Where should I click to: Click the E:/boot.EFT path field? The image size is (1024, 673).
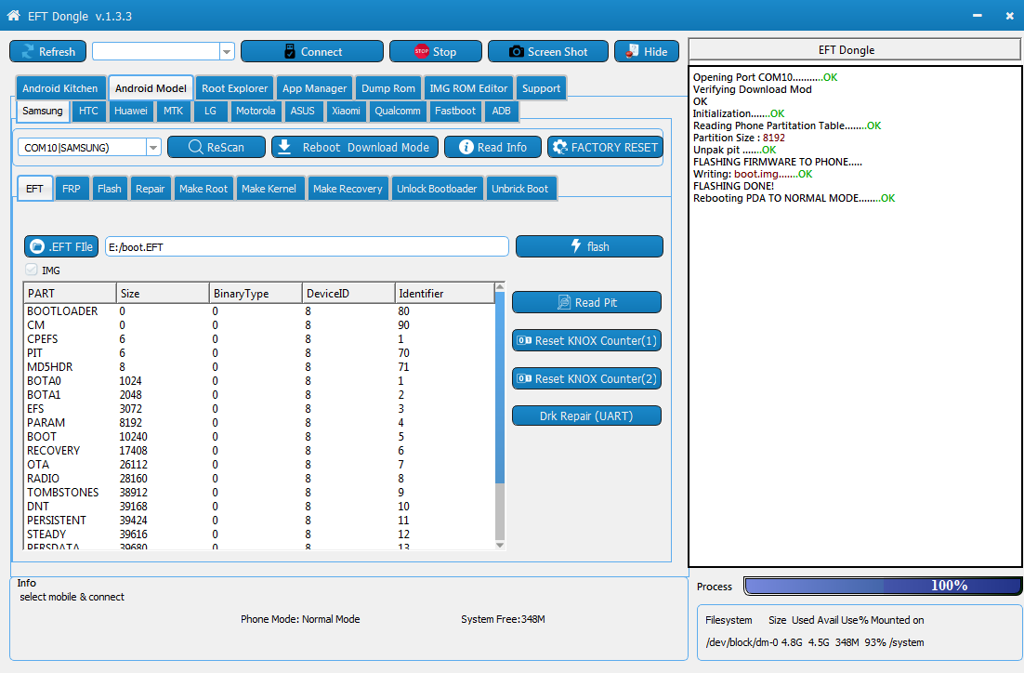307,247
